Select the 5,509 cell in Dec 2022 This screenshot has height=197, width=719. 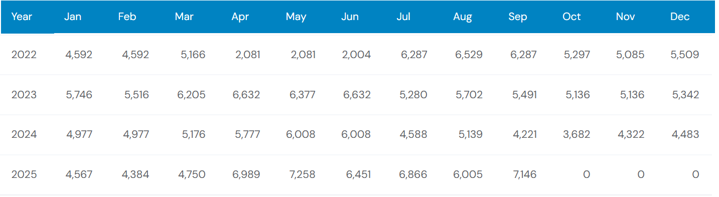point(684,55)
